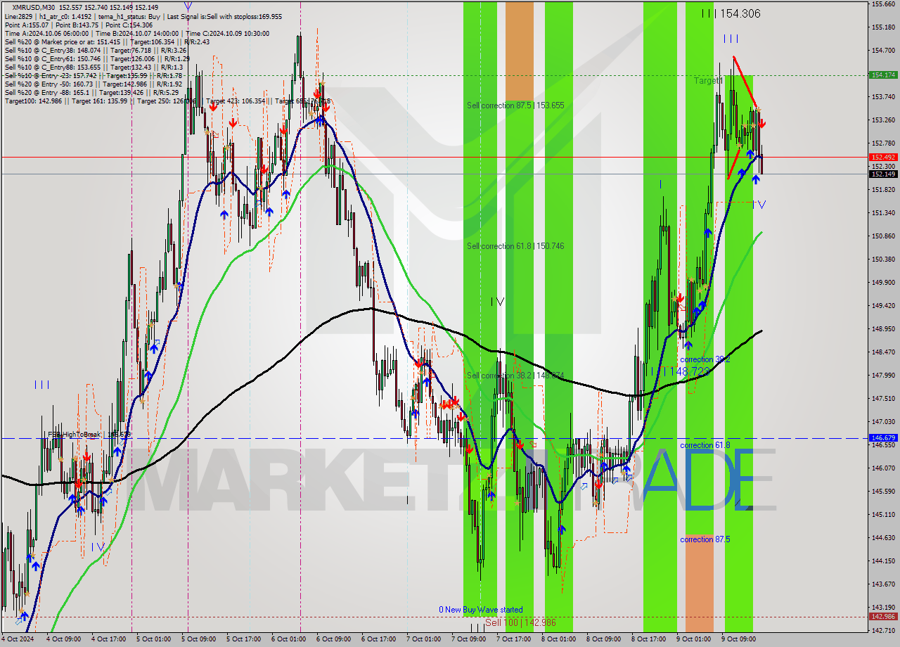
Task: Click the '7 Oct 01:00' time axis label
Action: (425, 639)
